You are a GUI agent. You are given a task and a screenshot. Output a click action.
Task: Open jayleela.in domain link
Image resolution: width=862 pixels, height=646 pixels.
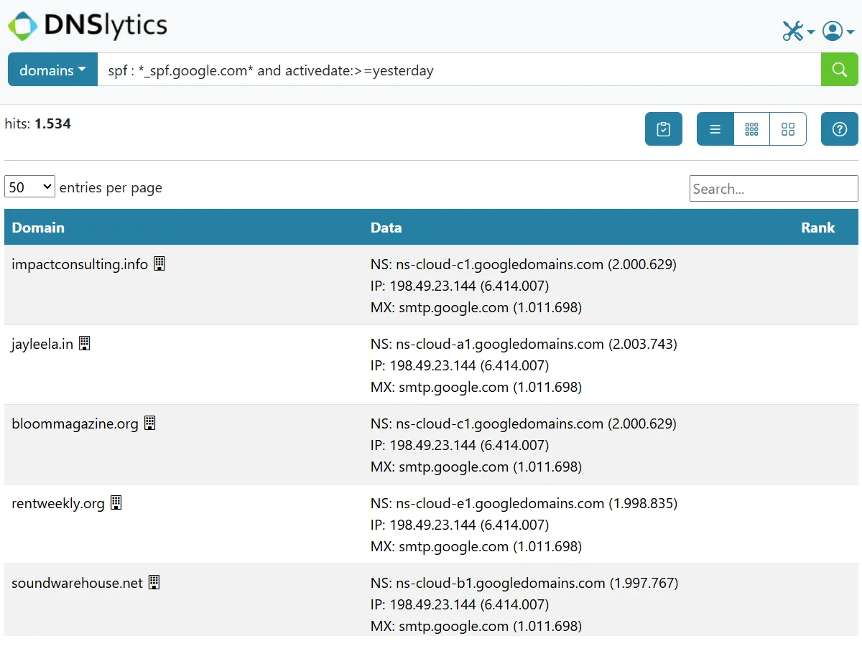(42, 344)
